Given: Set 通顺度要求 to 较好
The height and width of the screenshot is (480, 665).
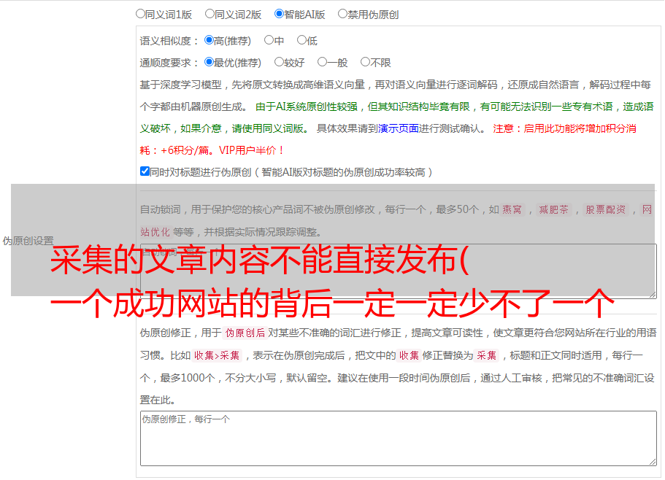Looking at the screenshot, I should click(279, 62).
